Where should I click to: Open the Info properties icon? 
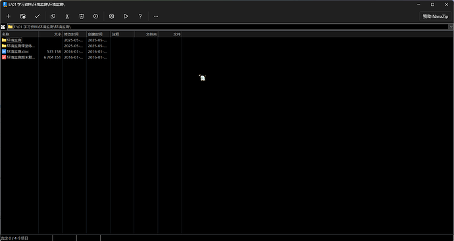(96, 16)
